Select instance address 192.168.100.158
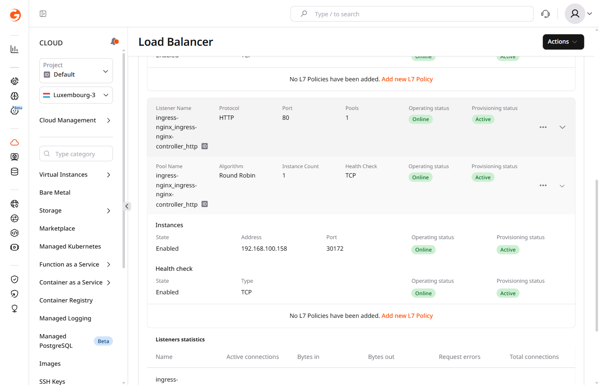Screen dimensions: 599x385 (x=264, y=249)
